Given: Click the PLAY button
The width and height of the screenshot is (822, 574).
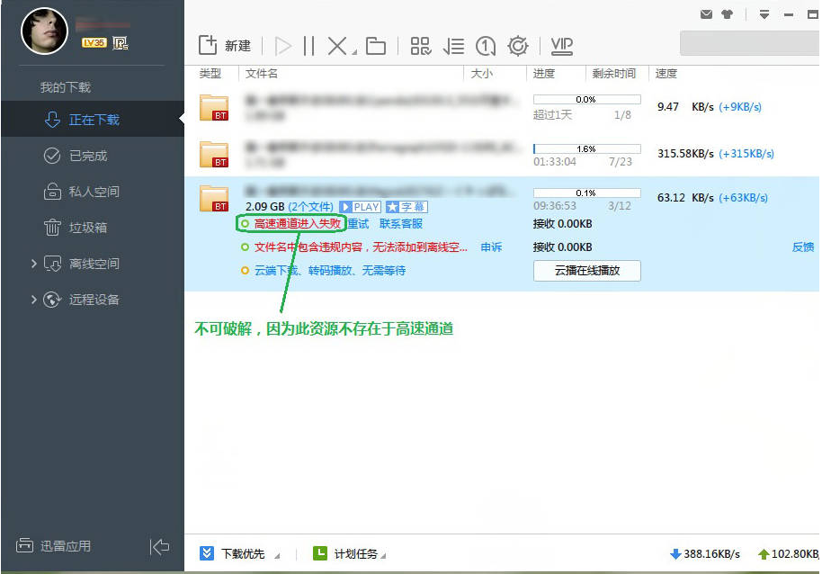Looking at the screenshot, I should tap(360, 207).
